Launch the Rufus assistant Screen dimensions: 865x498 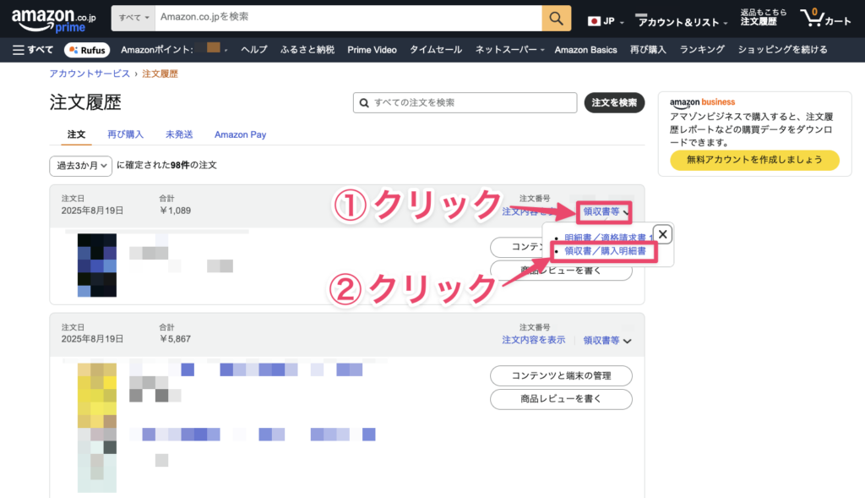point(87,50)
